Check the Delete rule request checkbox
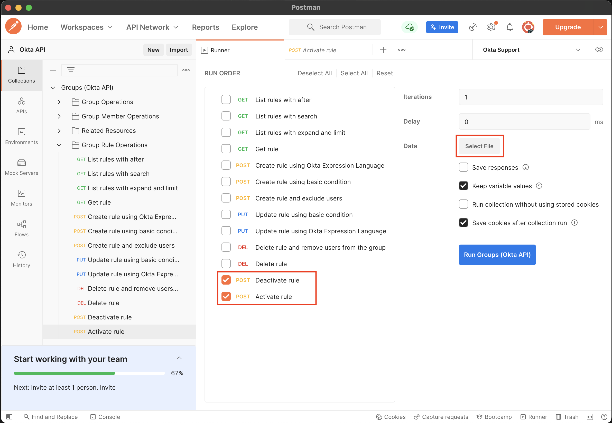Viewport: 612px width, 423px height. [226, 264]
